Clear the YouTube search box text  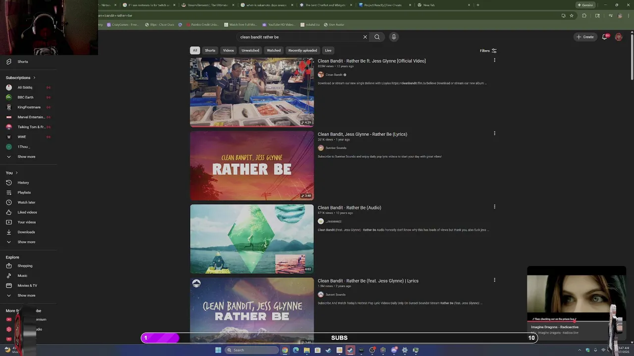click(365, 37)
